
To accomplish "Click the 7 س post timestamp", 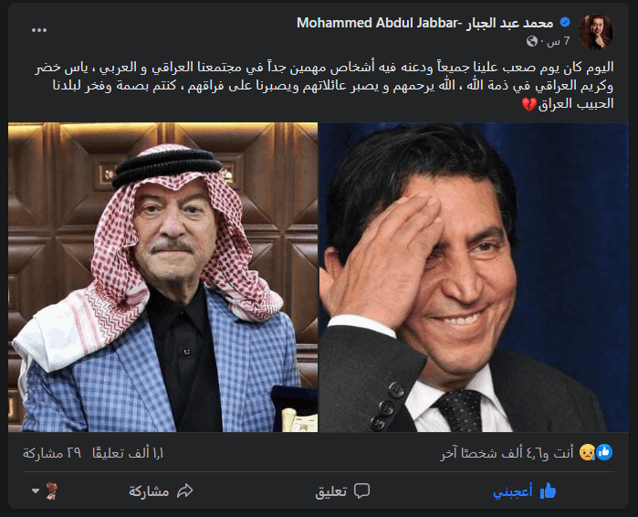I will (560, 41).
